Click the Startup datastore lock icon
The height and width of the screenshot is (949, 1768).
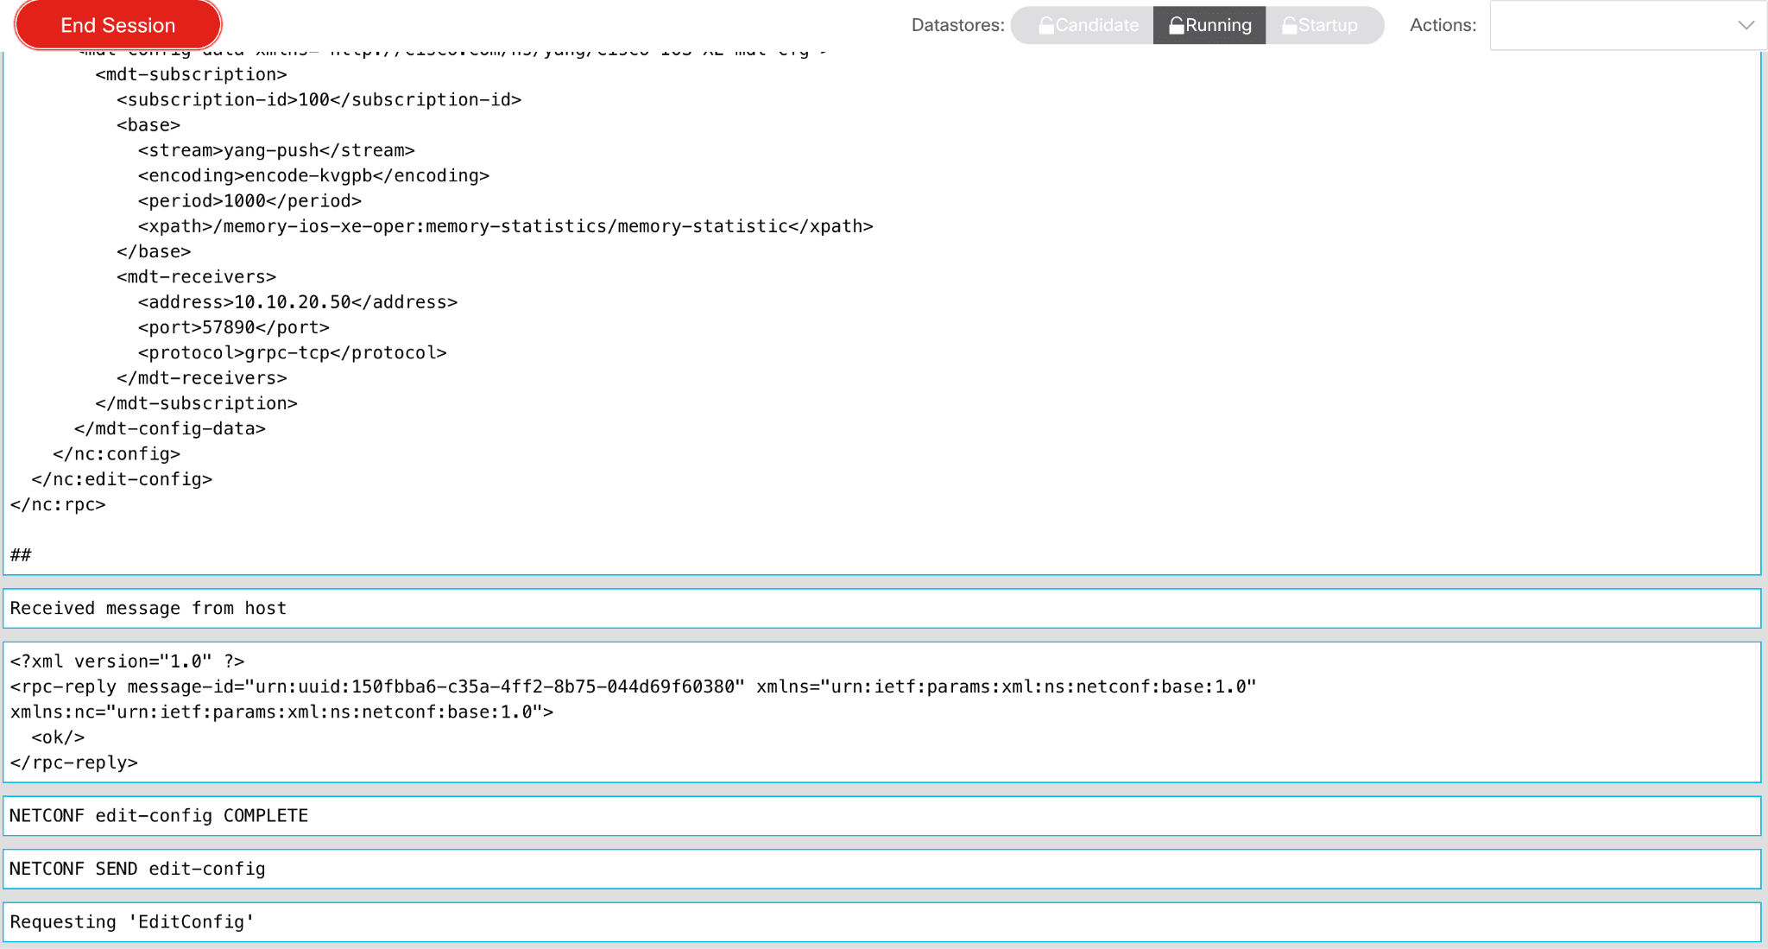(x=1290, y=25)
